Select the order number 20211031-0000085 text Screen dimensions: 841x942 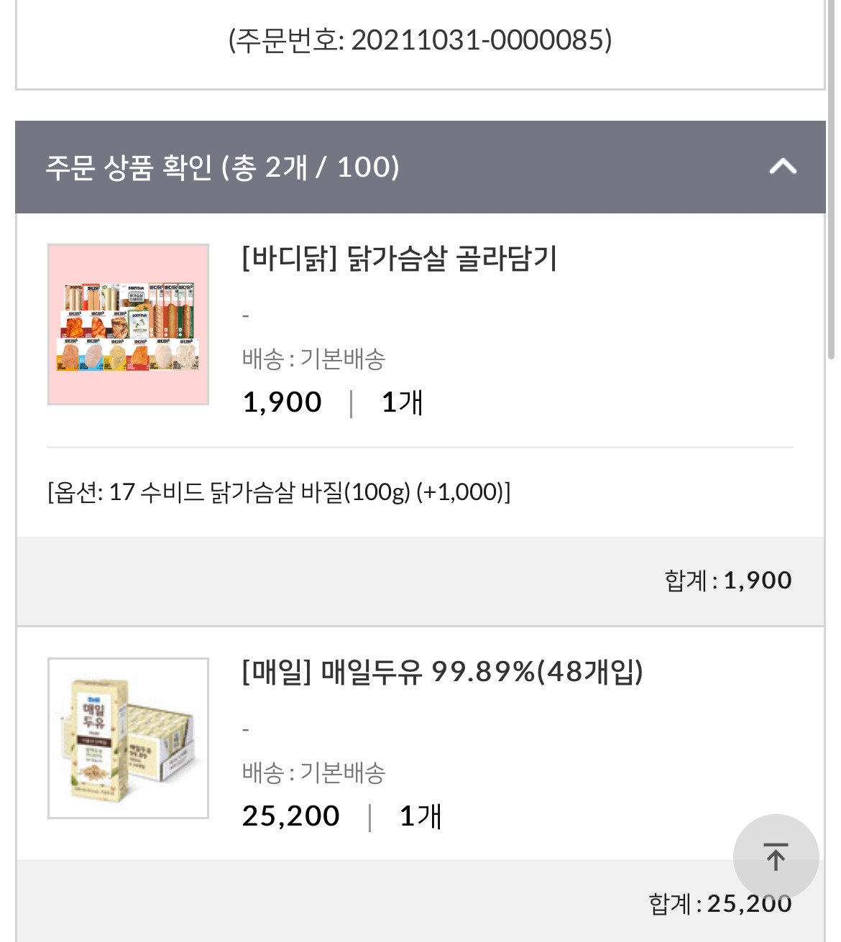click(x=481, y=40)
